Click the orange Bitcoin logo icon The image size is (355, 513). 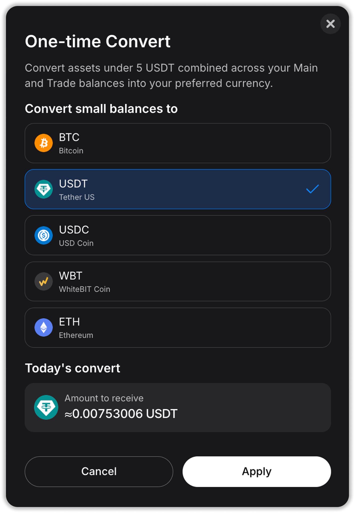44,143
